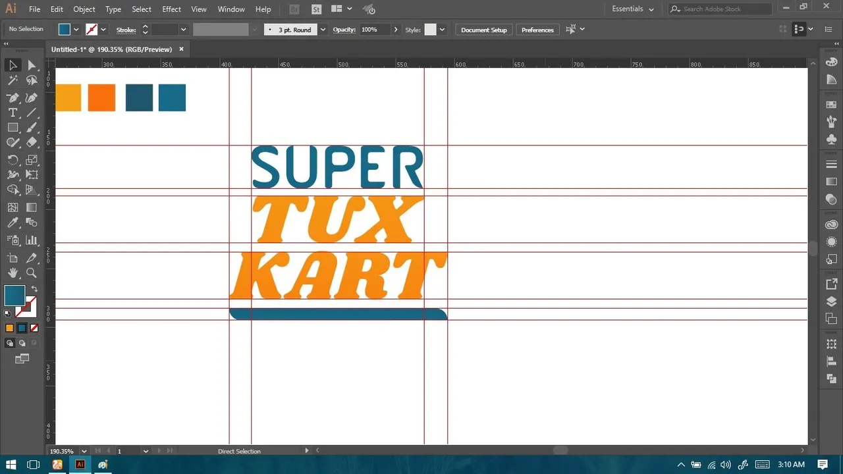
Task: Select the Curvature tool
Action: click(31, 97)
